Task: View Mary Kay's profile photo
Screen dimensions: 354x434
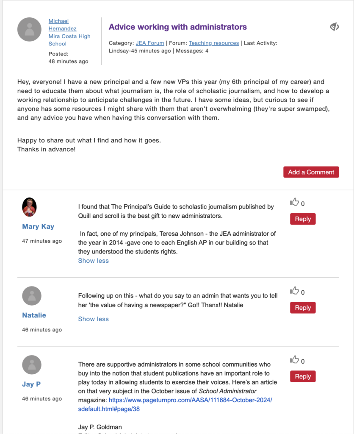Action: [x=29, y=207]
